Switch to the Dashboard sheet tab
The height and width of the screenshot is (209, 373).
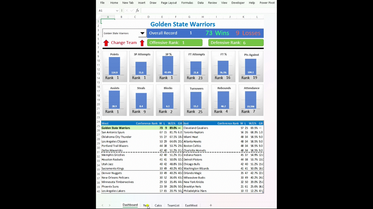click(130, 205)
